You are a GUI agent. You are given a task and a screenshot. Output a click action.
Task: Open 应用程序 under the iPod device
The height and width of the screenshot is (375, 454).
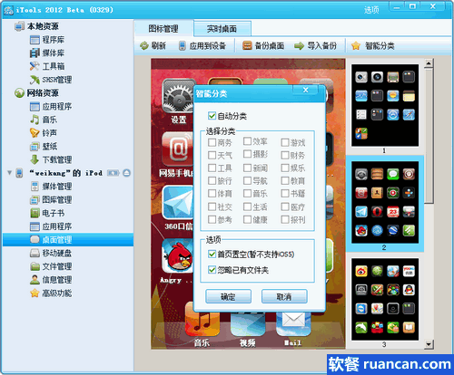click(51, 226)
